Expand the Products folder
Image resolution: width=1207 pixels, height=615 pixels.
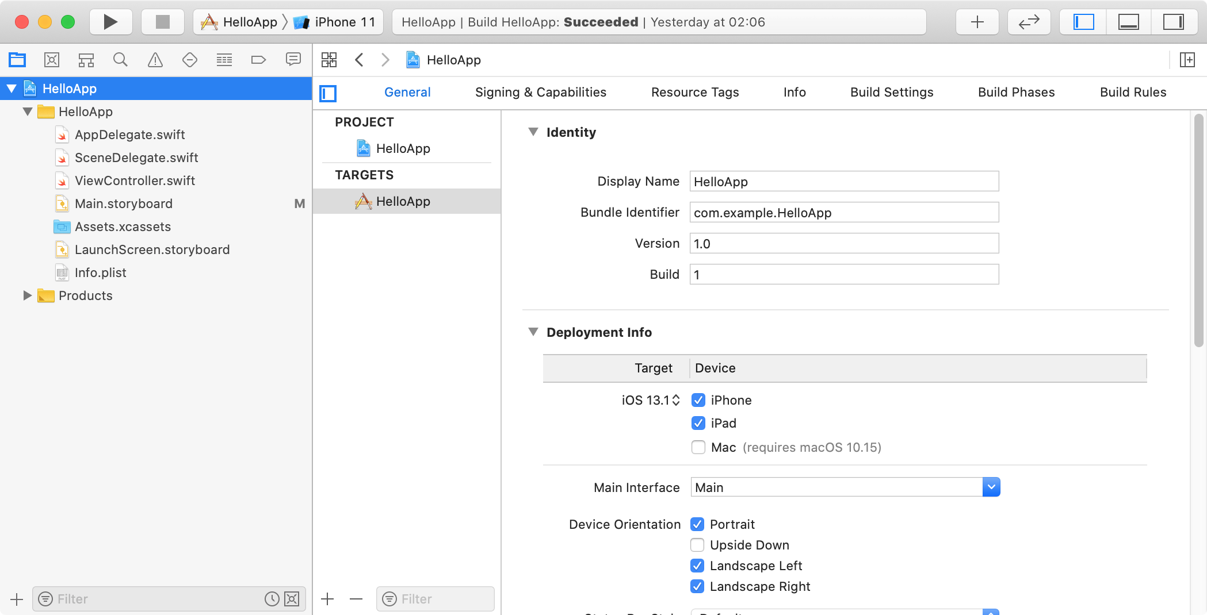28,295
